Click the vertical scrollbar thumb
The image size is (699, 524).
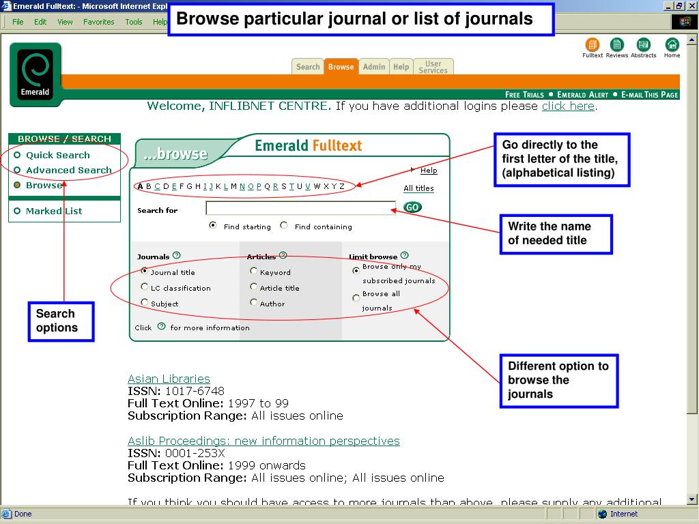click(x=691, y=229)
